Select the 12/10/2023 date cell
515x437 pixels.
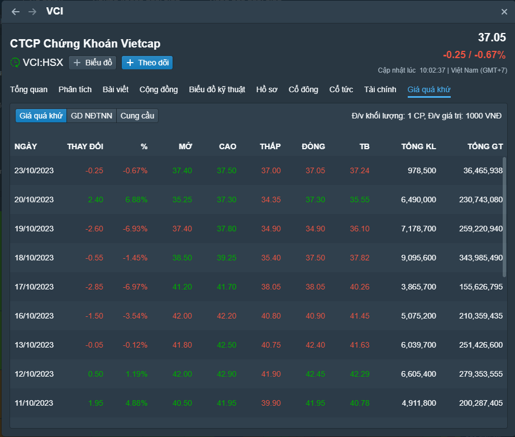(34, 374)
